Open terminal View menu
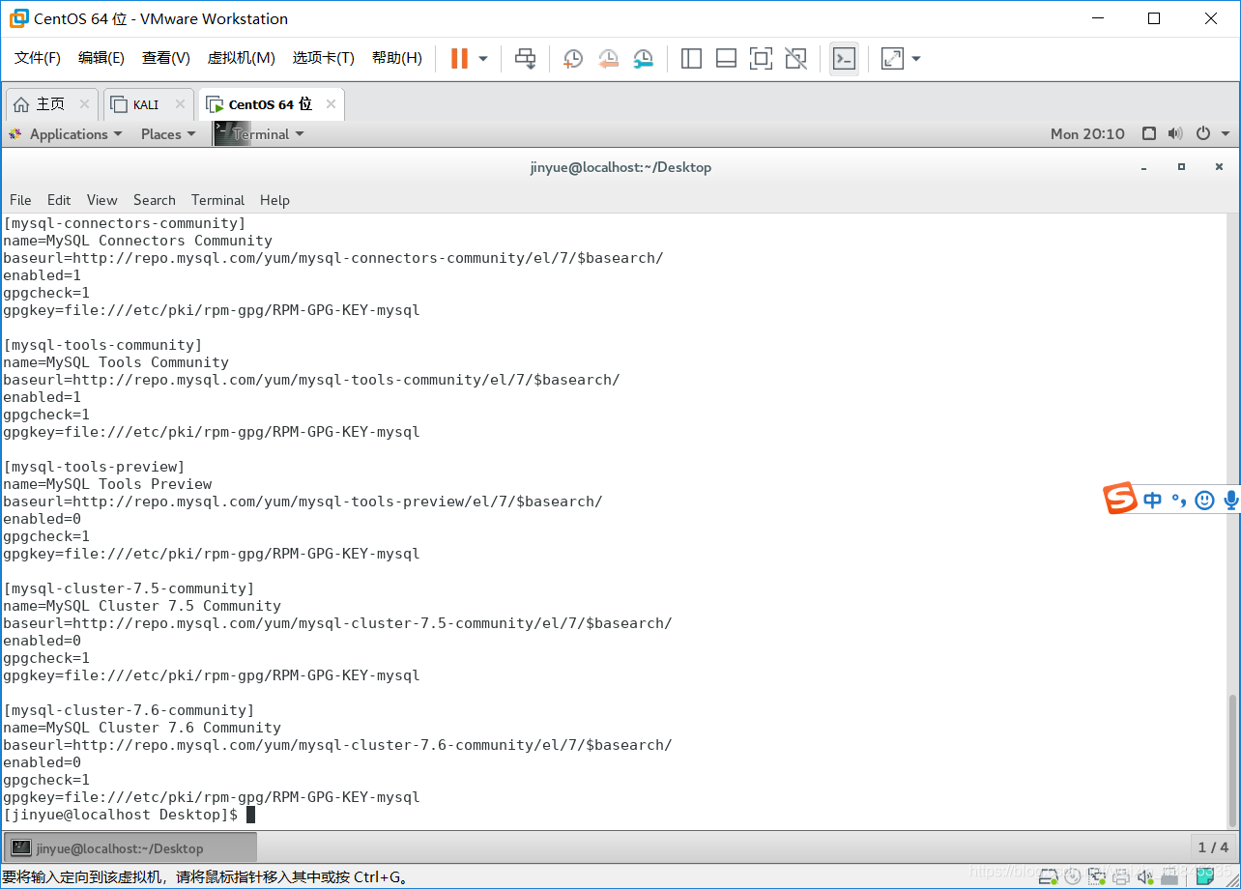 (x=101, y=200)
